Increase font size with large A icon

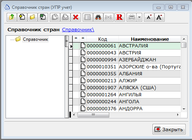[160, 17]
